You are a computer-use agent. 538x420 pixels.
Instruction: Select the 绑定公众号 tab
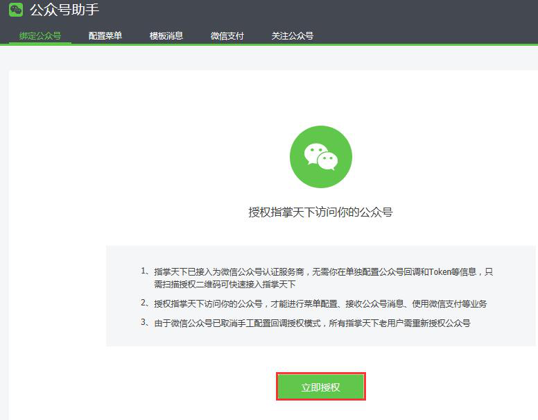coord(40,35)
